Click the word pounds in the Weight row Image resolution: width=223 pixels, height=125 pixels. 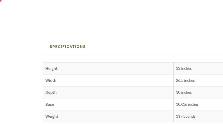click(189, 117)
